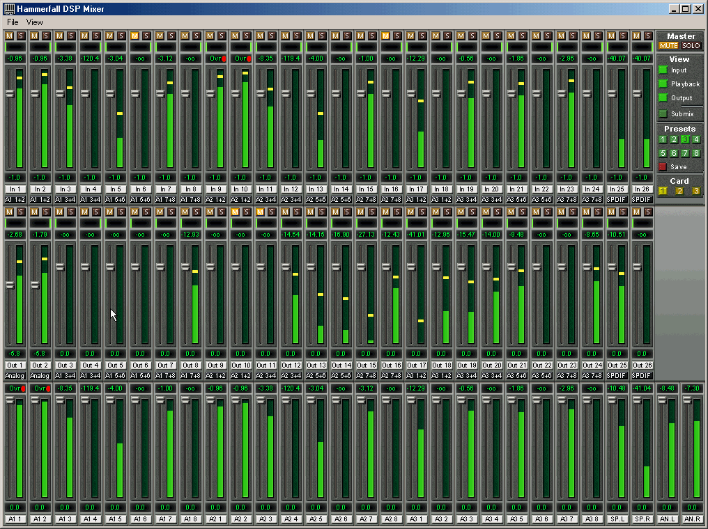Click hardware output label A2 4

click(x=291, y=519)
